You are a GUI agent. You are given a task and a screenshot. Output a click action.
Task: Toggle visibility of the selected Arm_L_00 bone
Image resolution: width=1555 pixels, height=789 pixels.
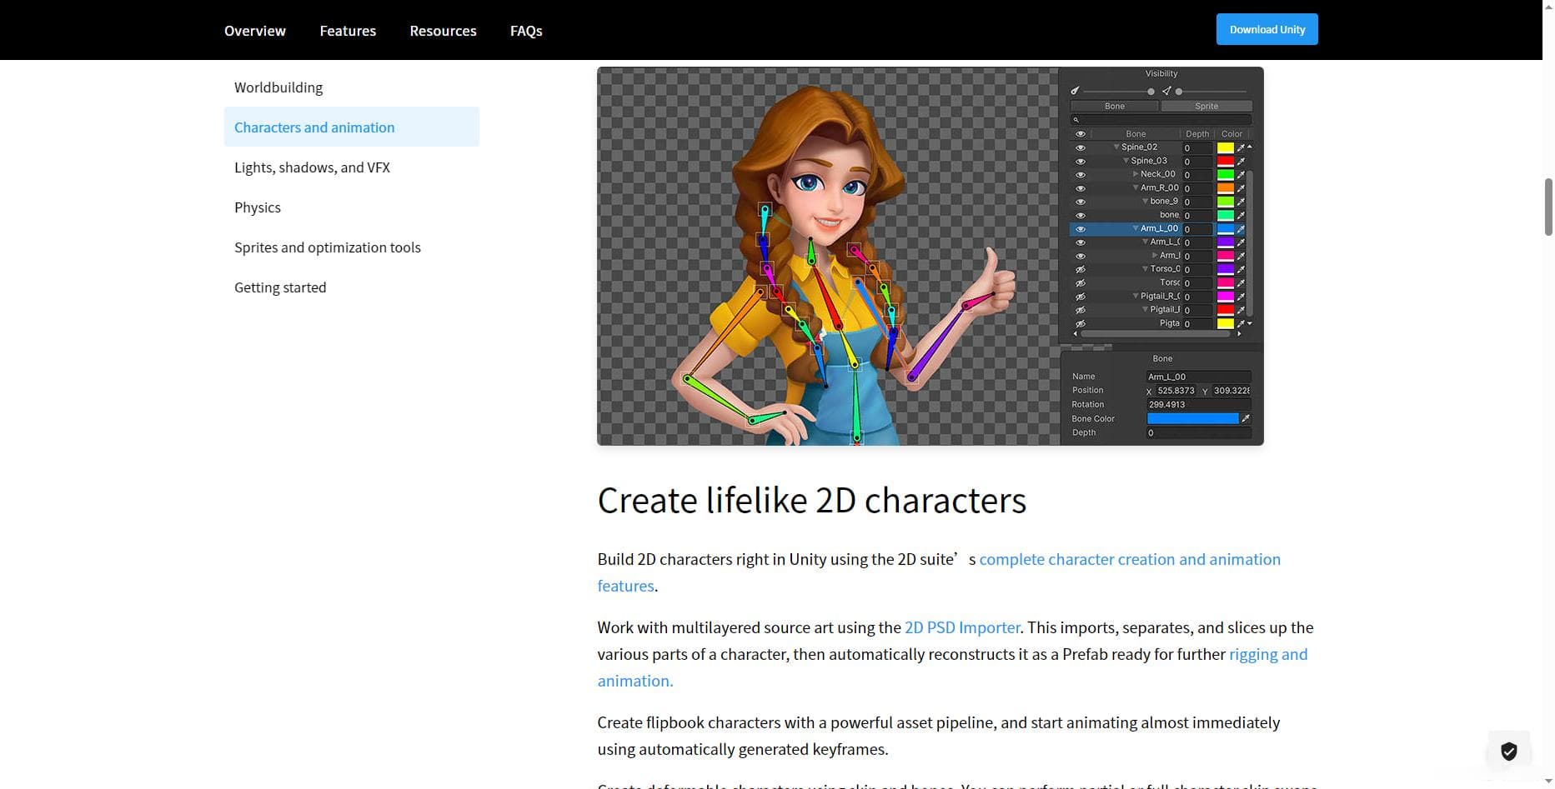(x=1081, y=228)
